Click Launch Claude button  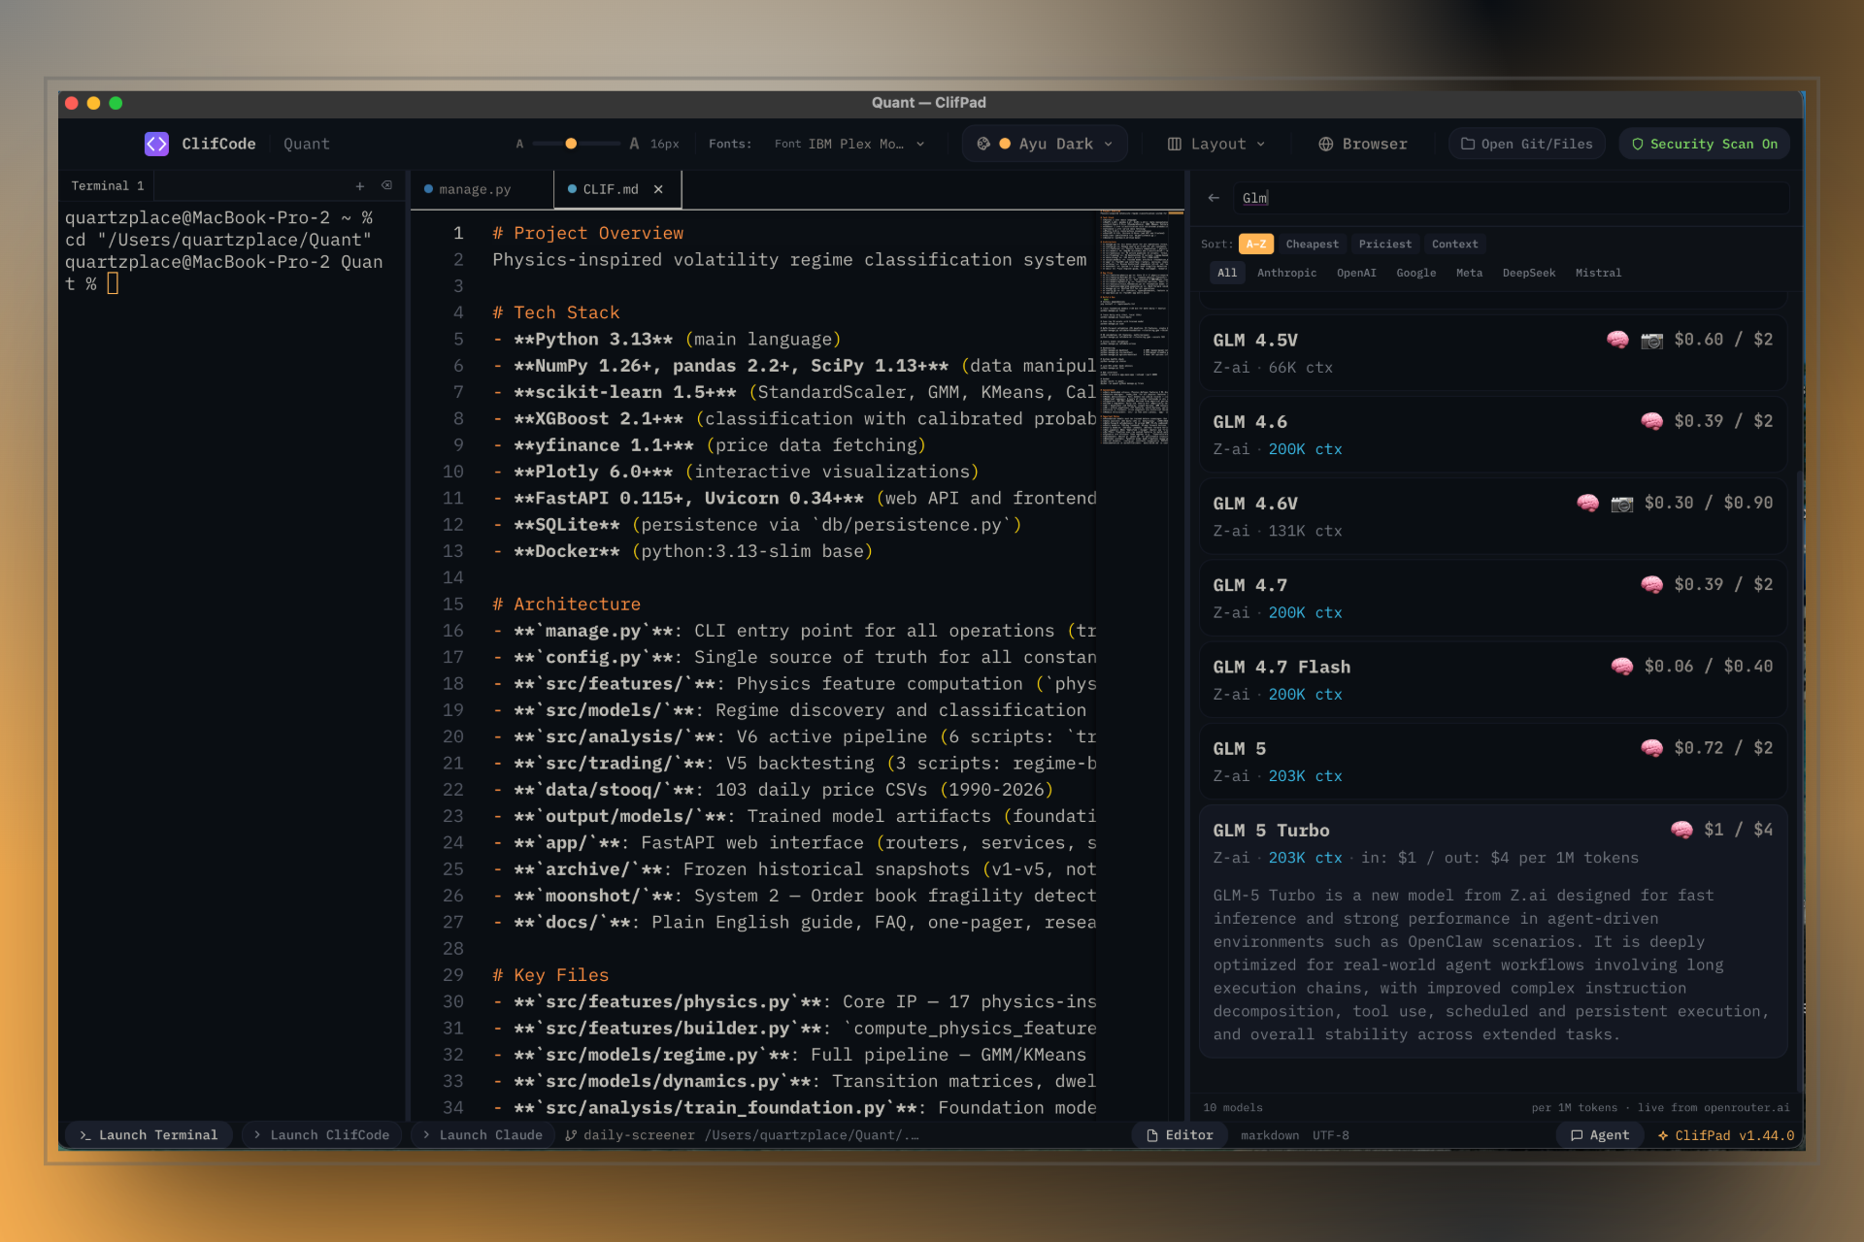[x=483, y=1135]
